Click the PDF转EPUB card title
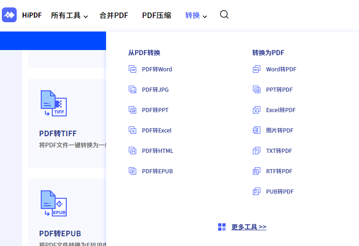This screenshot has width=359, height=246. [60, 233]
